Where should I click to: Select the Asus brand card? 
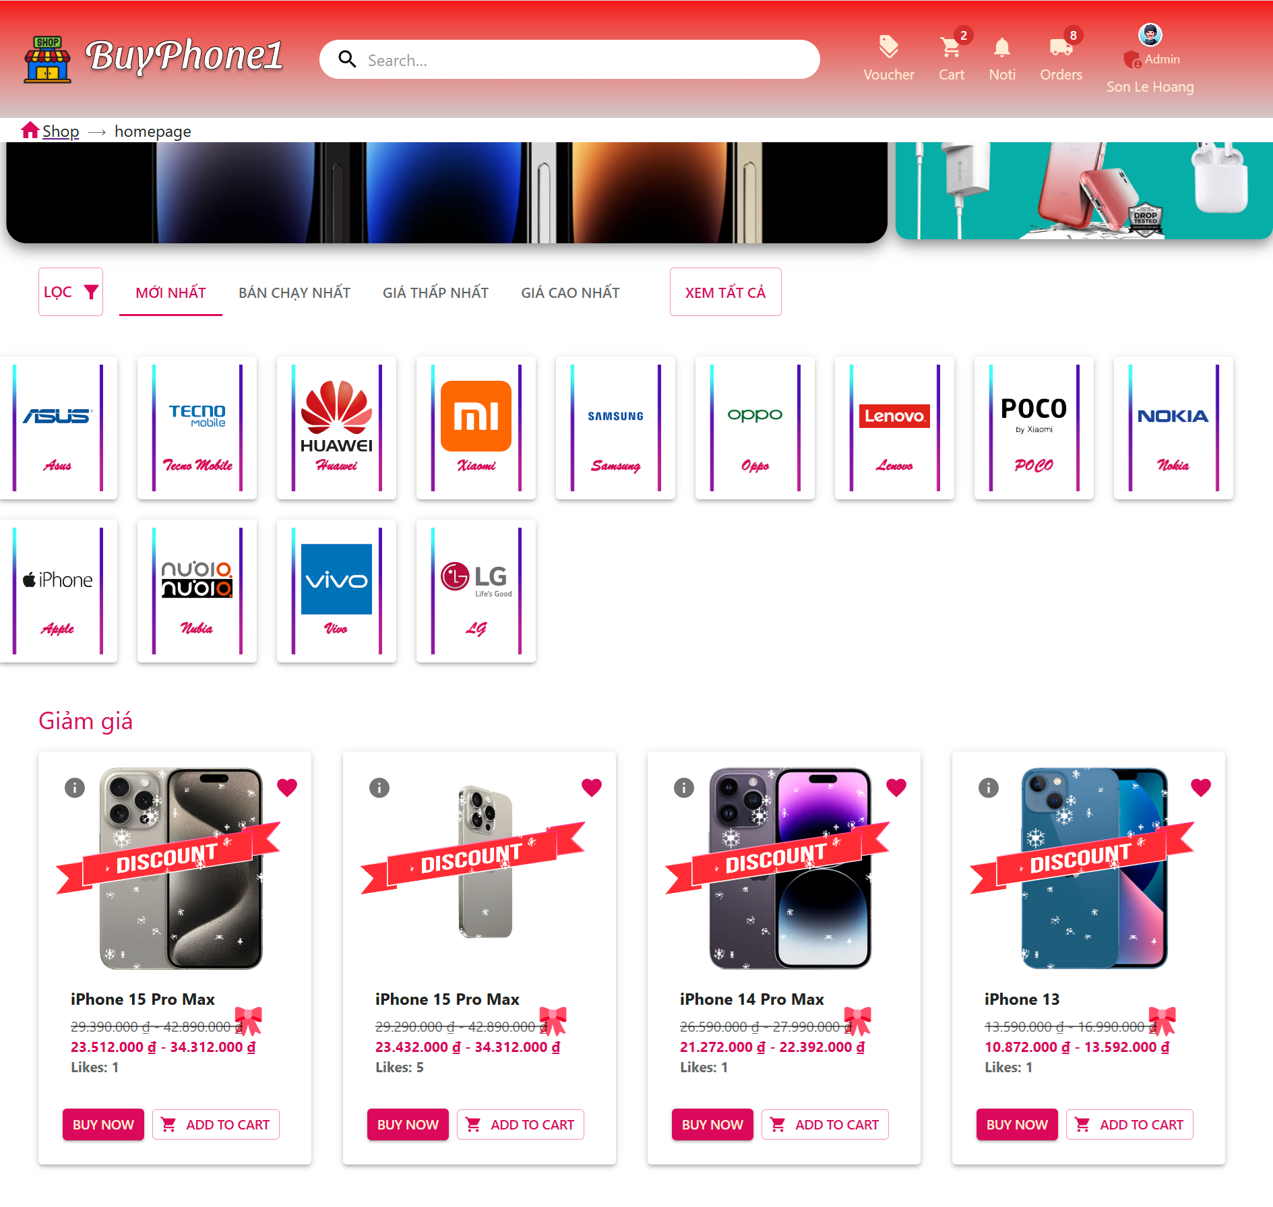[58, 428]
